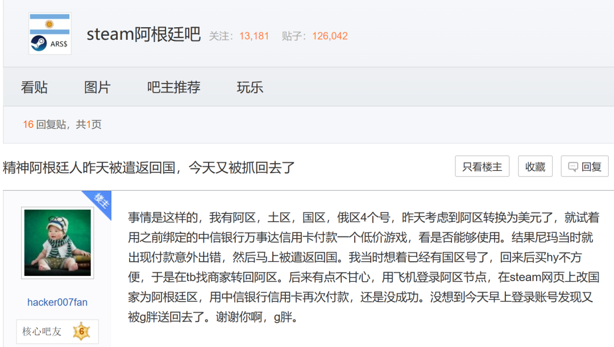
Task: Click the 回复 button with speech bubble
Action: 584,166
